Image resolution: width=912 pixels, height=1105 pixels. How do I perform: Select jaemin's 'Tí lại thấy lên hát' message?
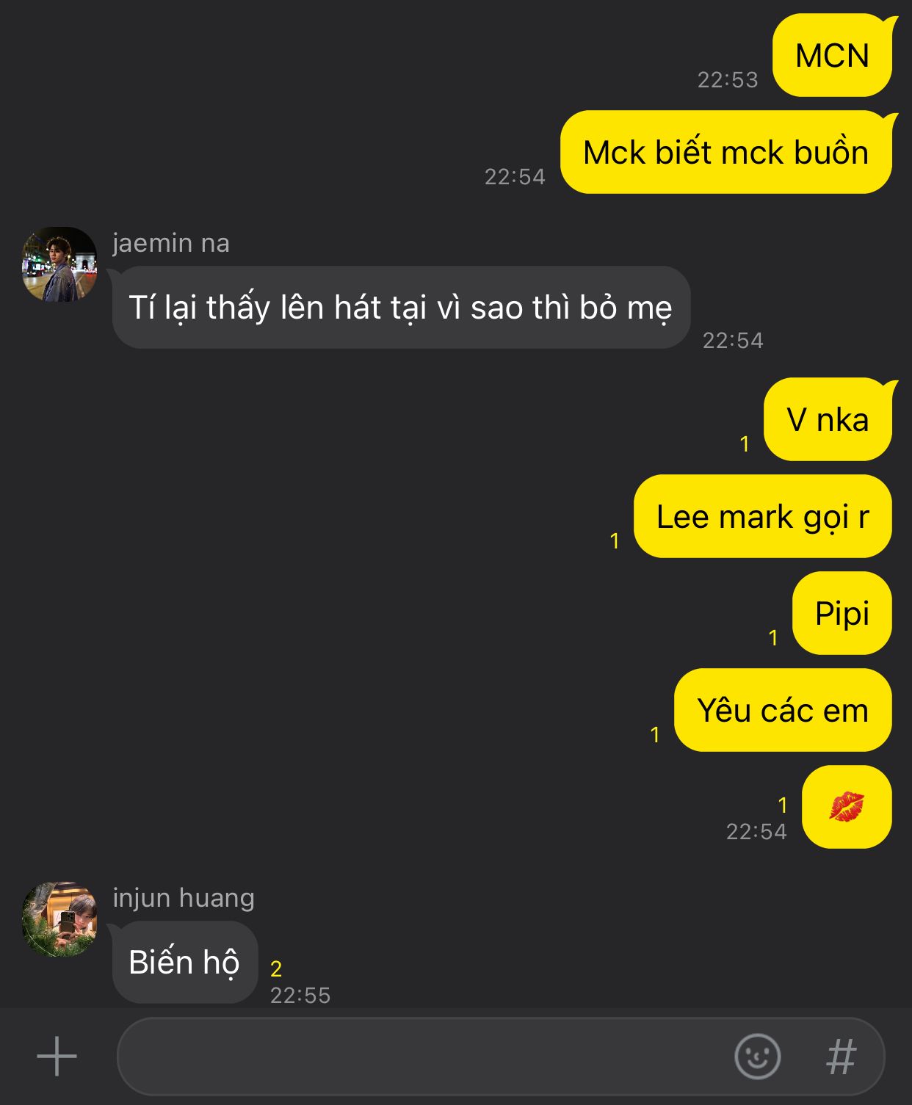click(x=401, y=308)
